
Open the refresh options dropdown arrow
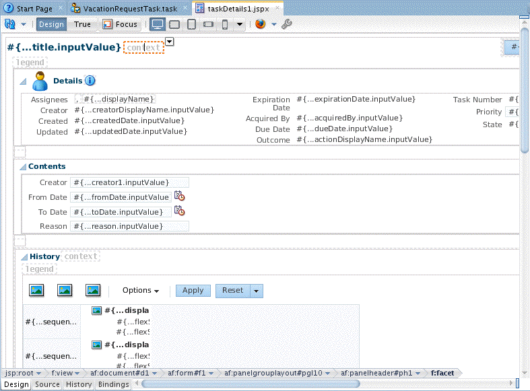point(24,24)
